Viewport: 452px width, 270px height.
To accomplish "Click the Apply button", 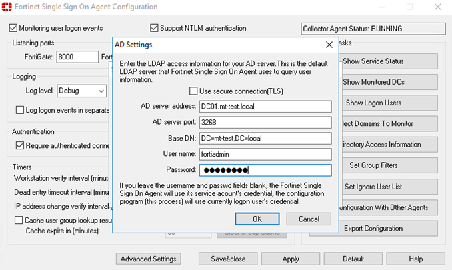I will pyautogui.click(x=291, y=259).
